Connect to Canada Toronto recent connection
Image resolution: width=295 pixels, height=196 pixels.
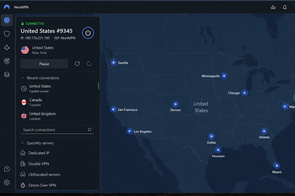pyautogui.click(x=57, y=102)
